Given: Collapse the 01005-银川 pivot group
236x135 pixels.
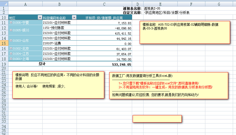Looking at the screenshot, I should coord(11,30).
